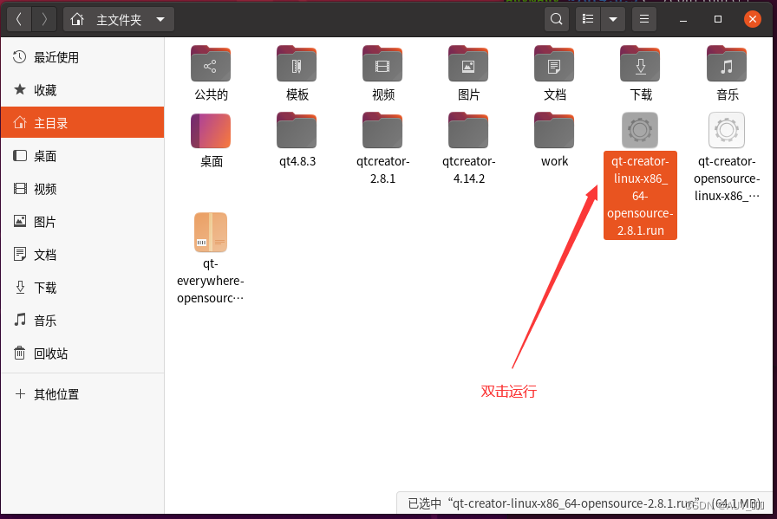Close the file manager window
777x519 pixels.
tap(752, 19)
